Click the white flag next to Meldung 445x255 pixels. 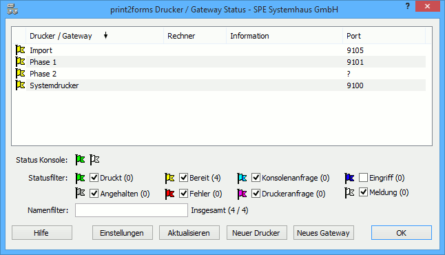[x=349, y=193]
